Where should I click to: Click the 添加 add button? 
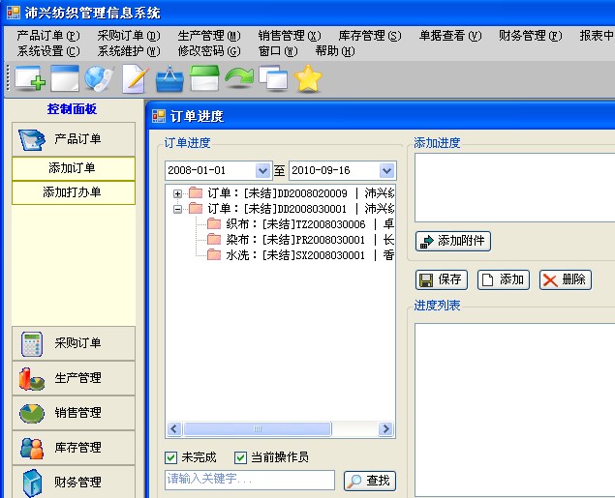pyautogui.click(x=504, y=279)
